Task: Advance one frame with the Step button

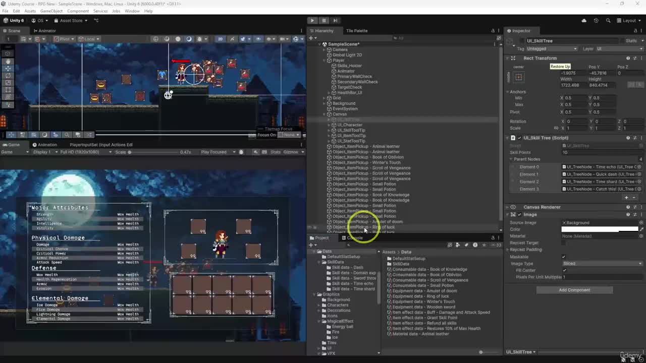Action: coord(335,20)
